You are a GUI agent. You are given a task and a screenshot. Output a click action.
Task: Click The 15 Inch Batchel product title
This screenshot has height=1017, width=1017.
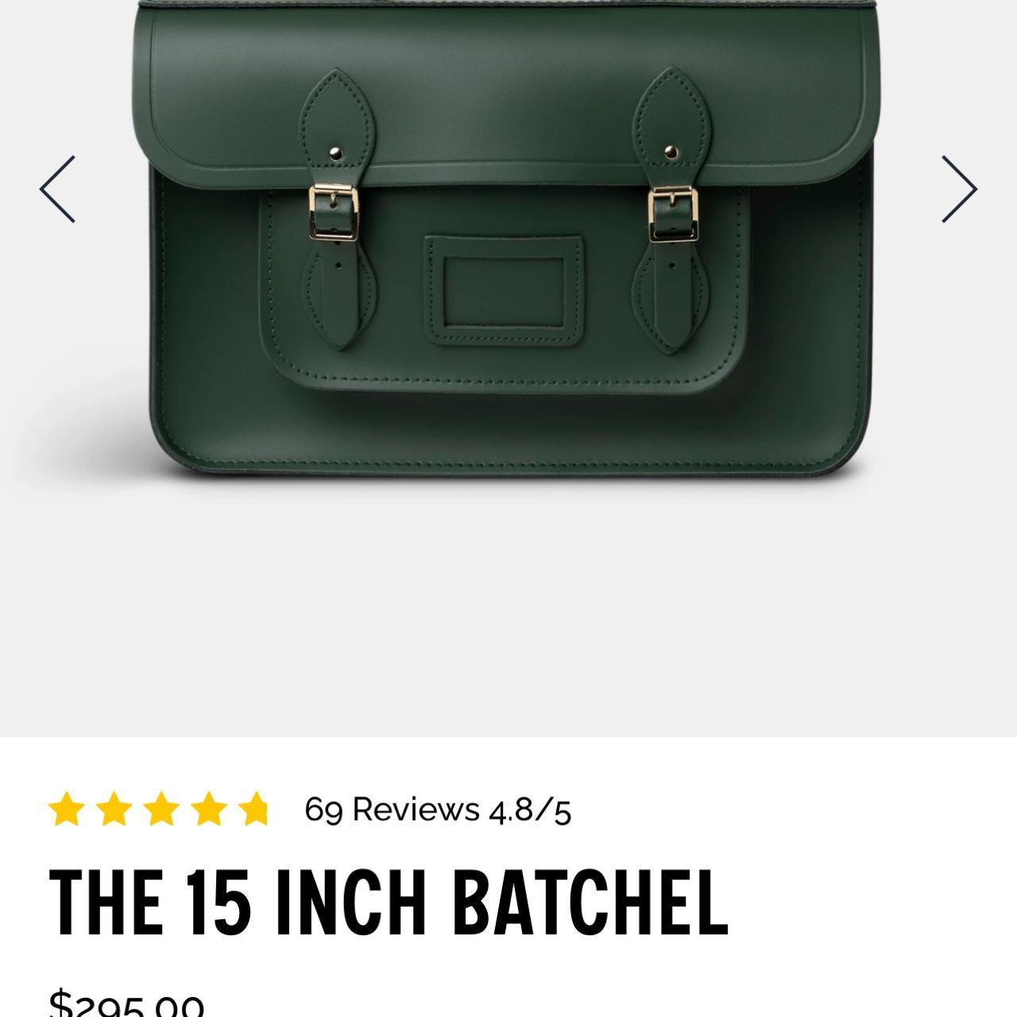point(389,901)
